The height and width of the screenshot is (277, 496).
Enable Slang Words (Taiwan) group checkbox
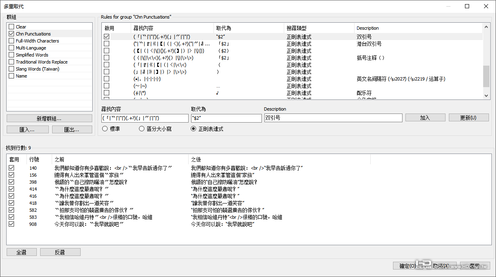point(12,69)
